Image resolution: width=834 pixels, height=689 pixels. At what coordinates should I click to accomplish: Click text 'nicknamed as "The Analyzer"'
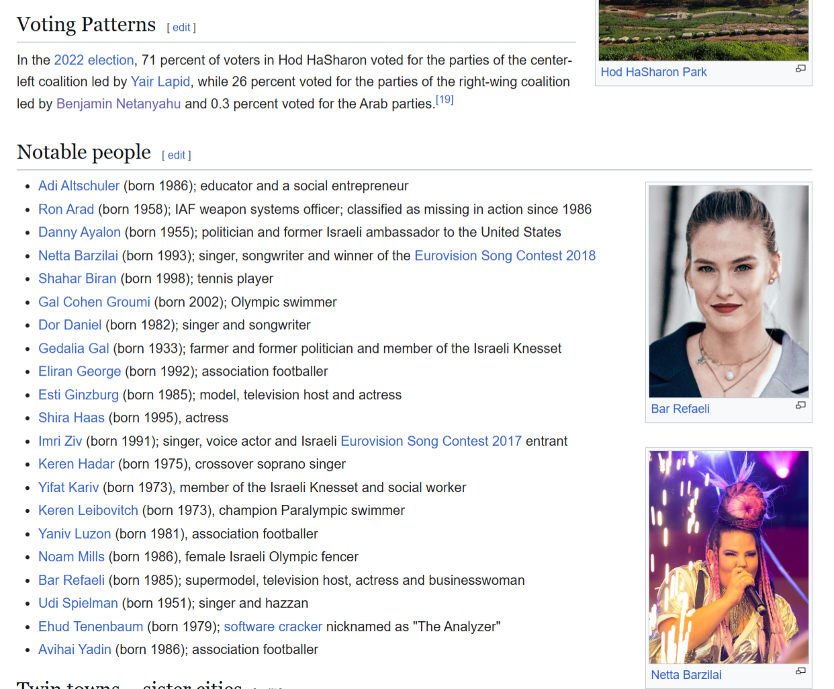tap(413, 626)
